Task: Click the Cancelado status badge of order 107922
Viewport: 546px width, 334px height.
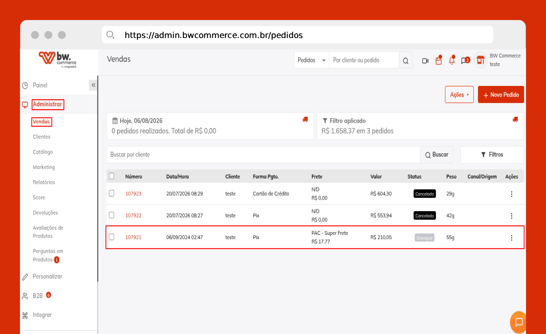Action: click(424, 216)
